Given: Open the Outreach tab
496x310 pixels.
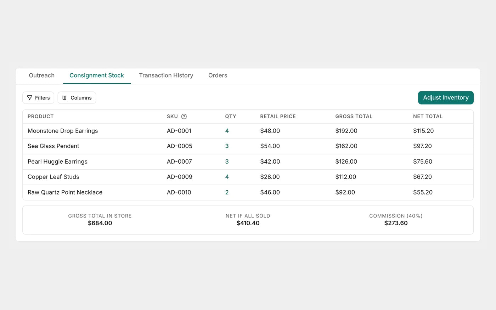Looking at the screenshot, I should click(x=42, y=75).
